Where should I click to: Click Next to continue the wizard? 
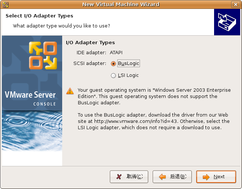click(x=216, y=177)
